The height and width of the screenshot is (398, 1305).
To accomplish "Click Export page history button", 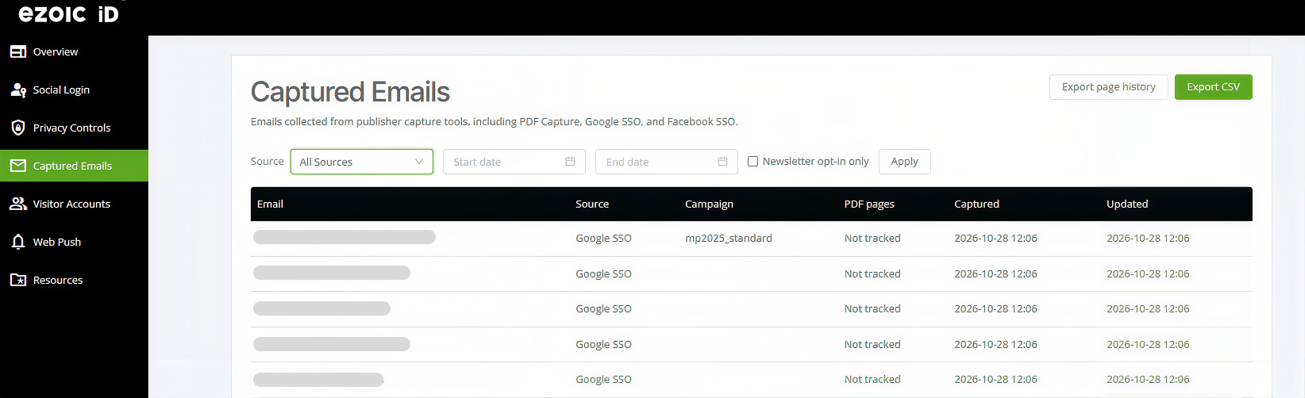I will click(x=1108, y=87).
